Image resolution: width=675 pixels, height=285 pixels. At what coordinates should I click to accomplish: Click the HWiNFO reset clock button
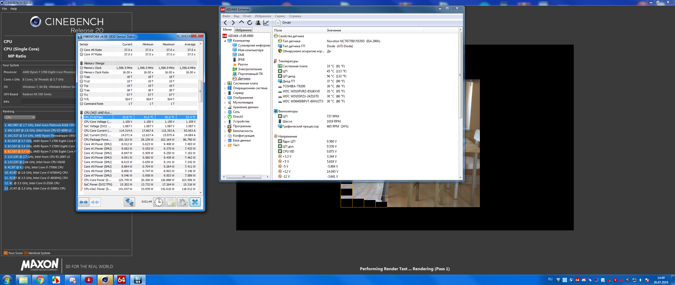(x=159, y=202)
